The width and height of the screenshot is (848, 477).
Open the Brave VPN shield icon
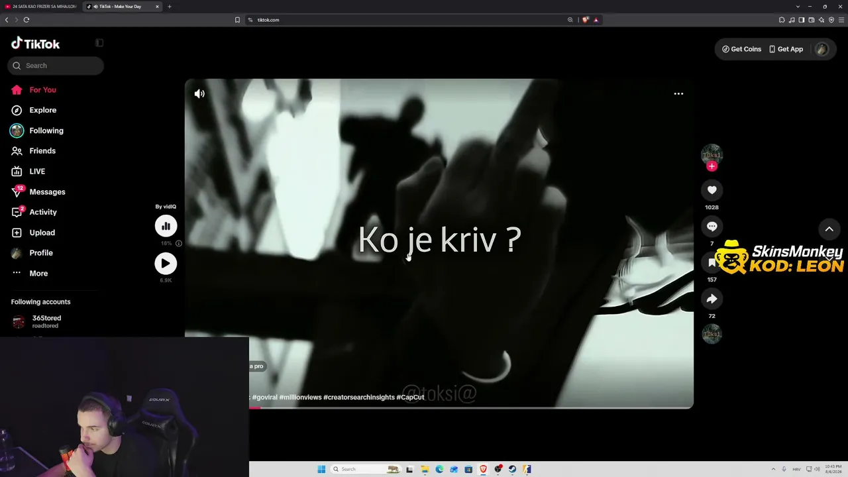831,20
